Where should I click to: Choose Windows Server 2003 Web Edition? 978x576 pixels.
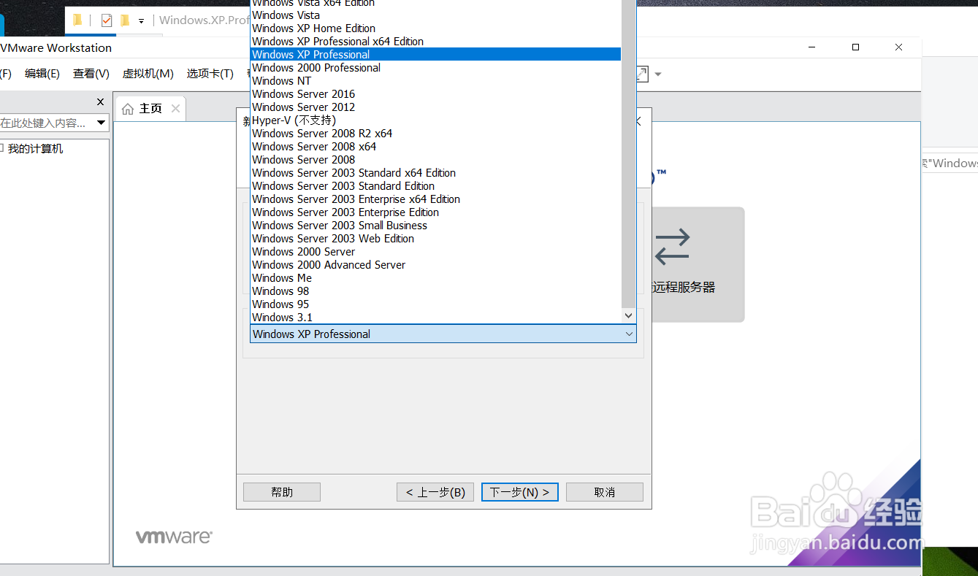(x=435, y=239)
